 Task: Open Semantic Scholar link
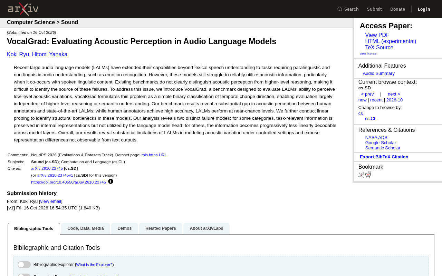(x=383, y=148)
